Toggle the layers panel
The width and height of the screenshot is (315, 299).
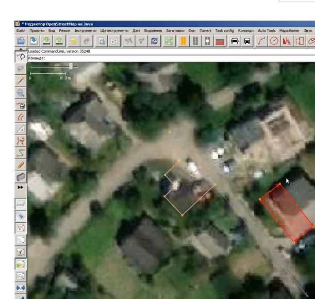(21, 204)
